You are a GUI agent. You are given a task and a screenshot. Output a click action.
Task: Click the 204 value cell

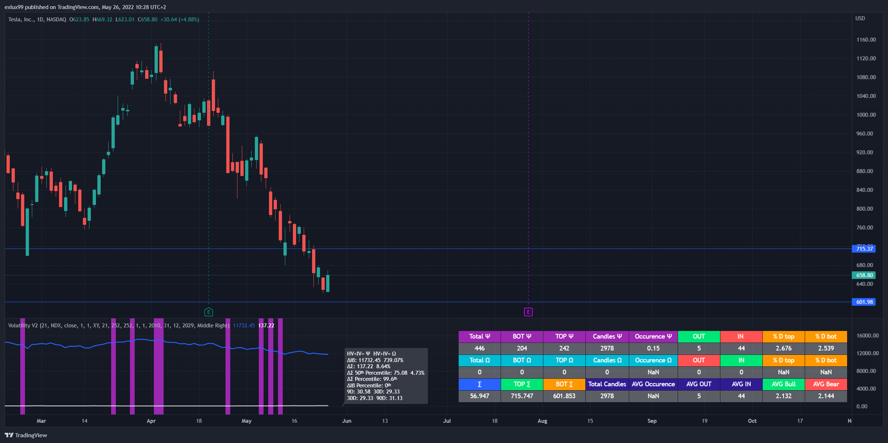(522, 348)
